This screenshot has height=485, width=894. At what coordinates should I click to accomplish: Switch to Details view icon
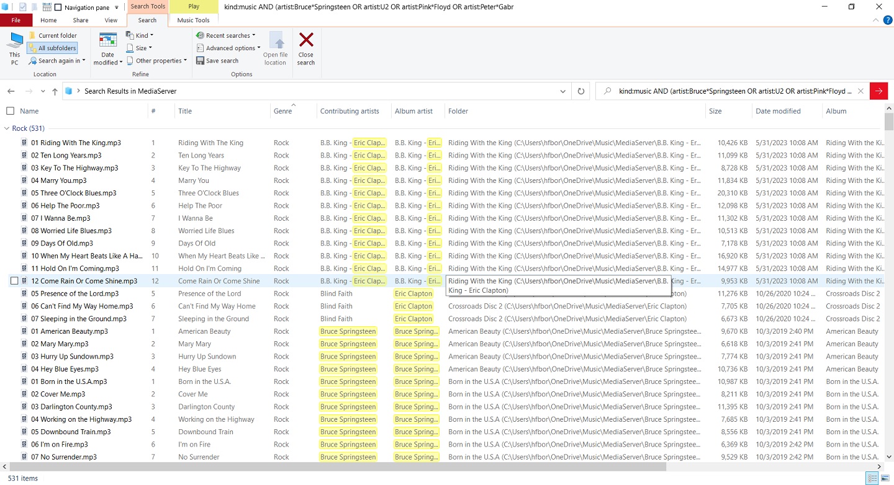[872, 478]
